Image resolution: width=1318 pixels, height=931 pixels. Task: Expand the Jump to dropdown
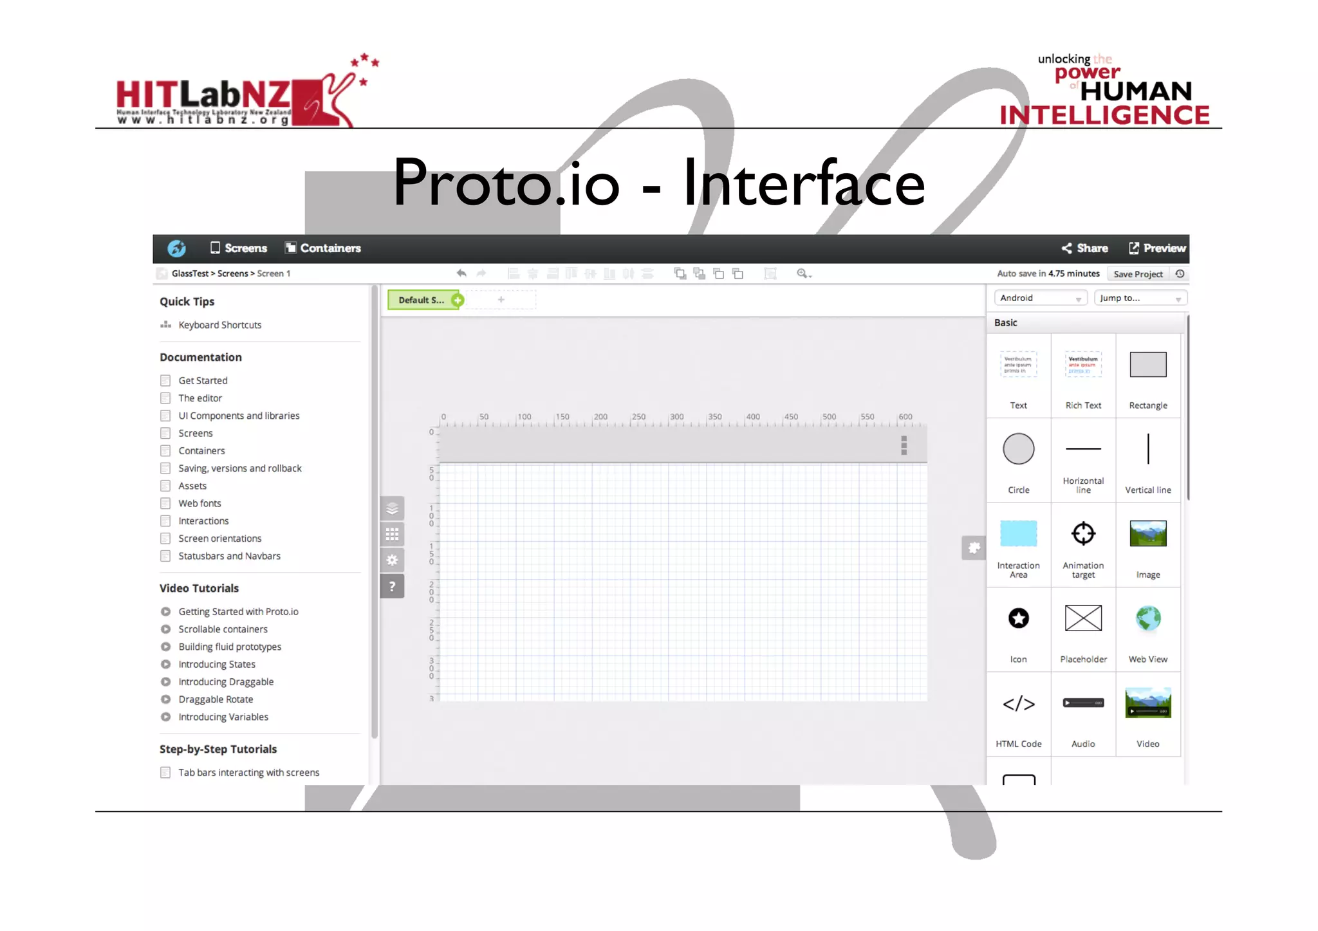point(1140,298)
